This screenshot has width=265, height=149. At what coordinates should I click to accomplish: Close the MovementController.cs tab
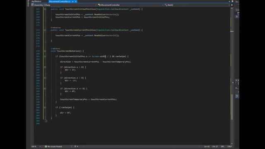tap(76, 2)
